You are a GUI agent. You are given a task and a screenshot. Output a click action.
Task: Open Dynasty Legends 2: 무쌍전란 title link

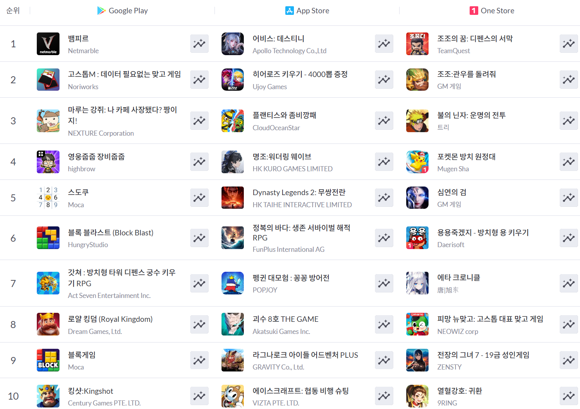click(x=299, y=192)
